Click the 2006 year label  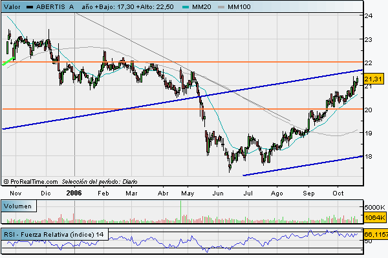tap(74, 193)
